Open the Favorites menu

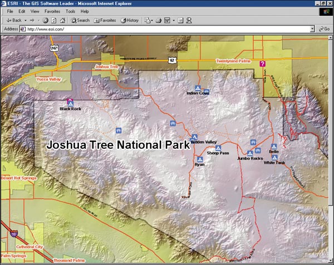click(x=52, y=12)
